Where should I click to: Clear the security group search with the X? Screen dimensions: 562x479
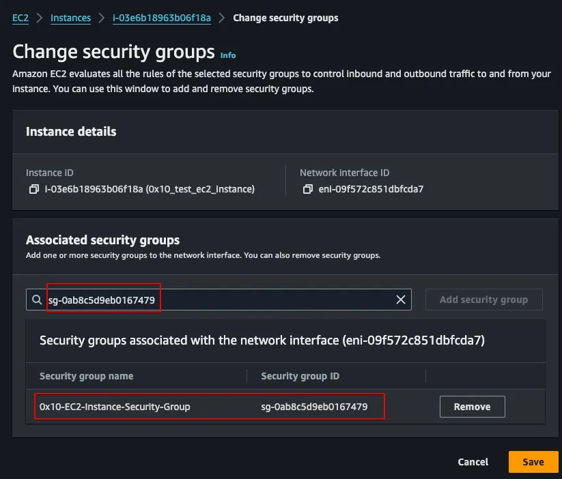tap(401, 300)
